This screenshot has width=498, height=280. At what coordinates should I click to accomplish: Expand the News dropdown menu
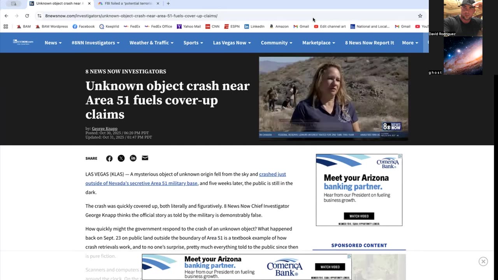tap(53, 43)
